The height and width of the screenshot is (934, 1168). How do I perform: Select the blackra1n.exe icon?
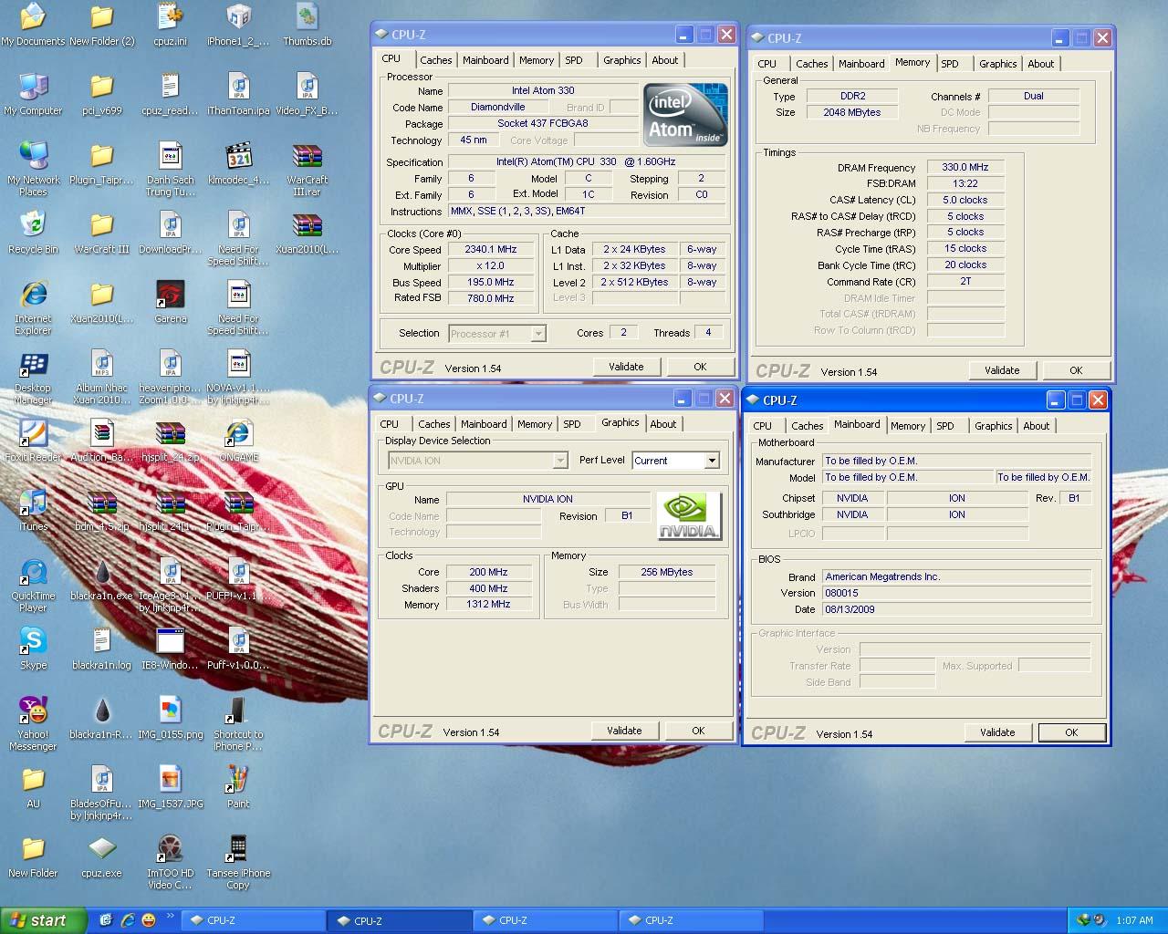click(x=101, y=579)
